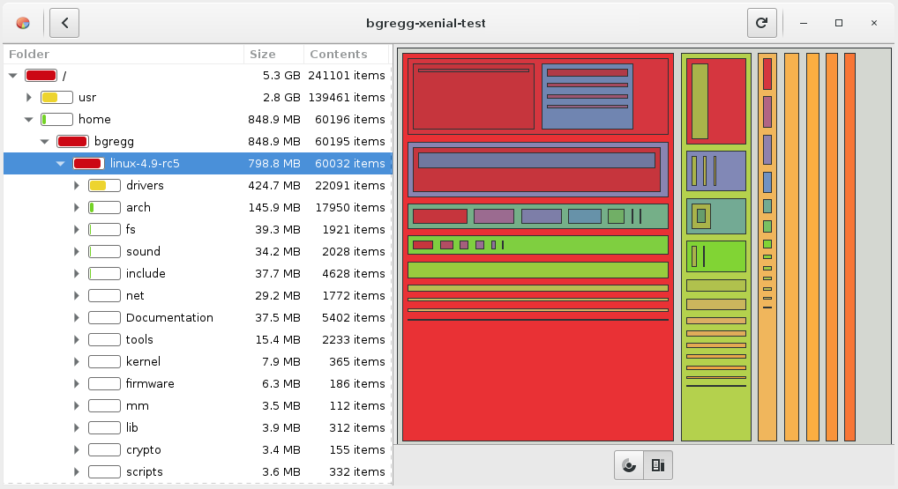Expand the usr folder

[x=28, y=98]
